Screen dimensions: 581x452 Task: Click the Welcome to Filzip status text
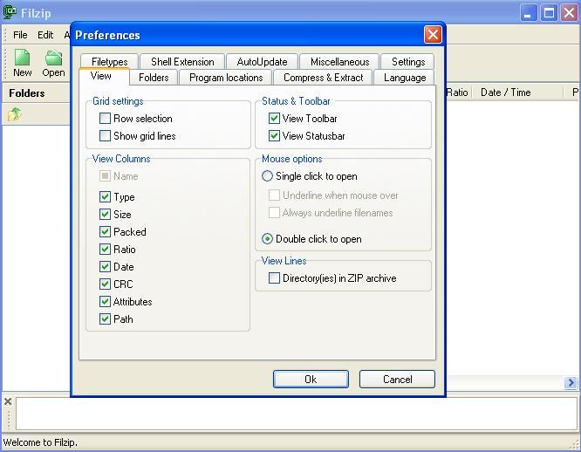(x=40, y=442)
